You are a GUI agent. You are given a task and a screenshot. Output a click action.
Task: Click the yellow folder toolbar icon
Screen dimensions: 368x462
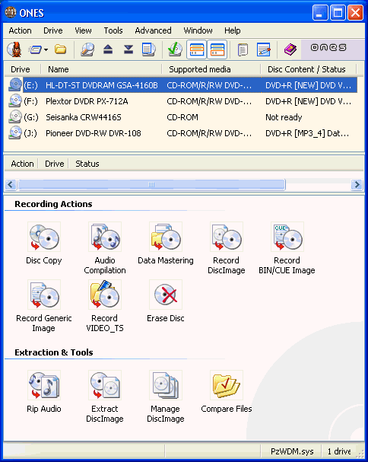(60, 49)
